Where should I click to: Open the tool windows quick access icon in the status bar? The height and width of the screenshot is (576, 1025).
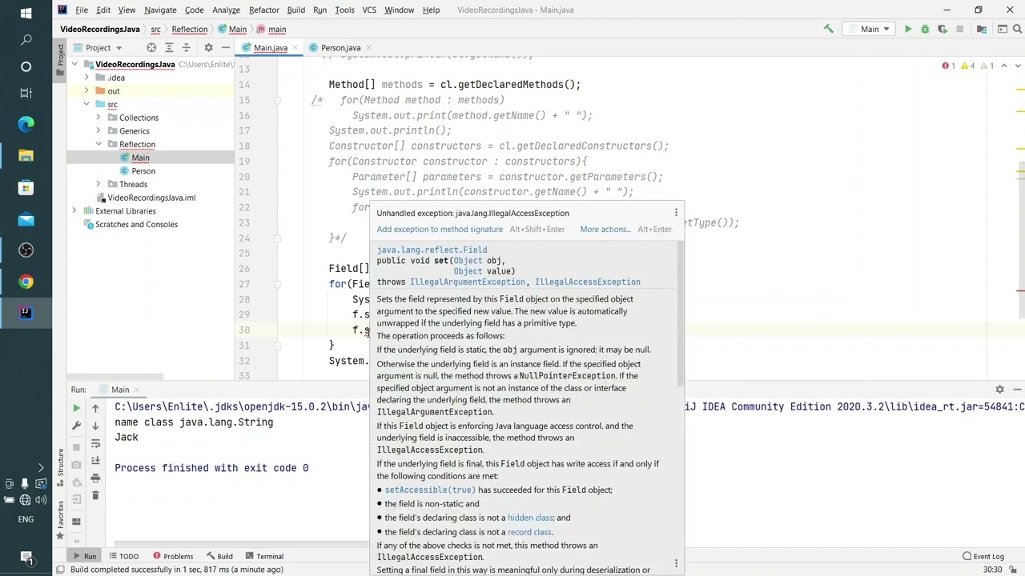59,570
